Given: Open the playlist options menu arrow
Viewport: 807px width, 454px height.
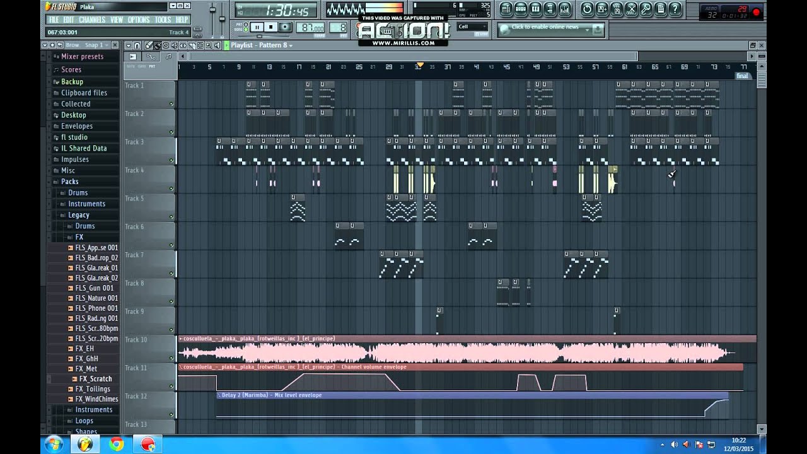Looking at the screenshot, I should point(129,45).
